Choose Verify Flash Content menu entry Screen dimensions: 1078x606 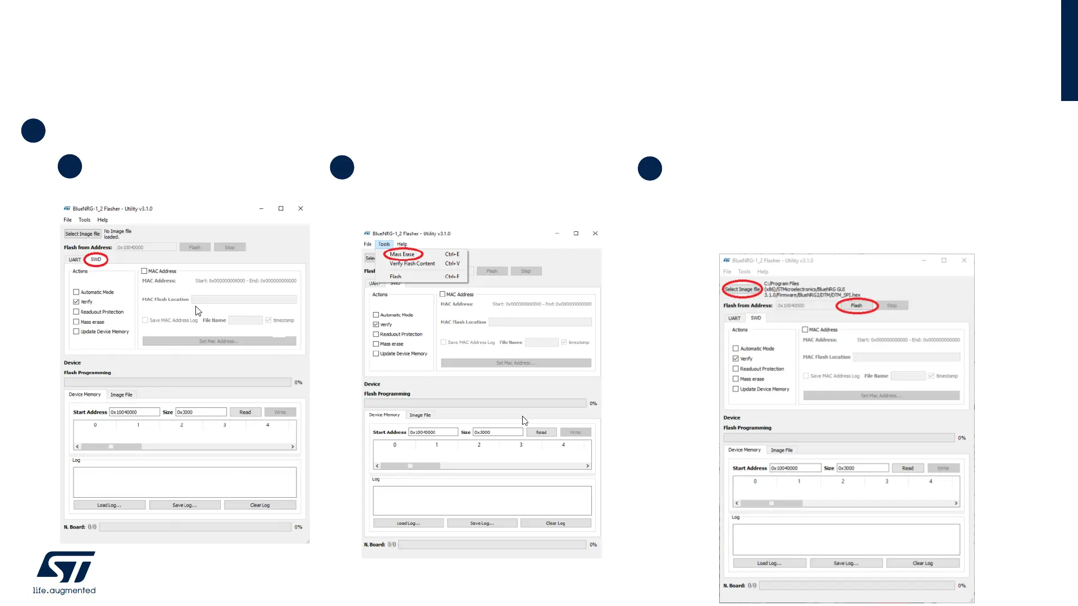point(412,264)
